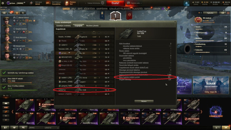The height and width of the screenshot is (130, 231).
Task: Expand the Mobilitás parameter section
Action: (198, 38)
